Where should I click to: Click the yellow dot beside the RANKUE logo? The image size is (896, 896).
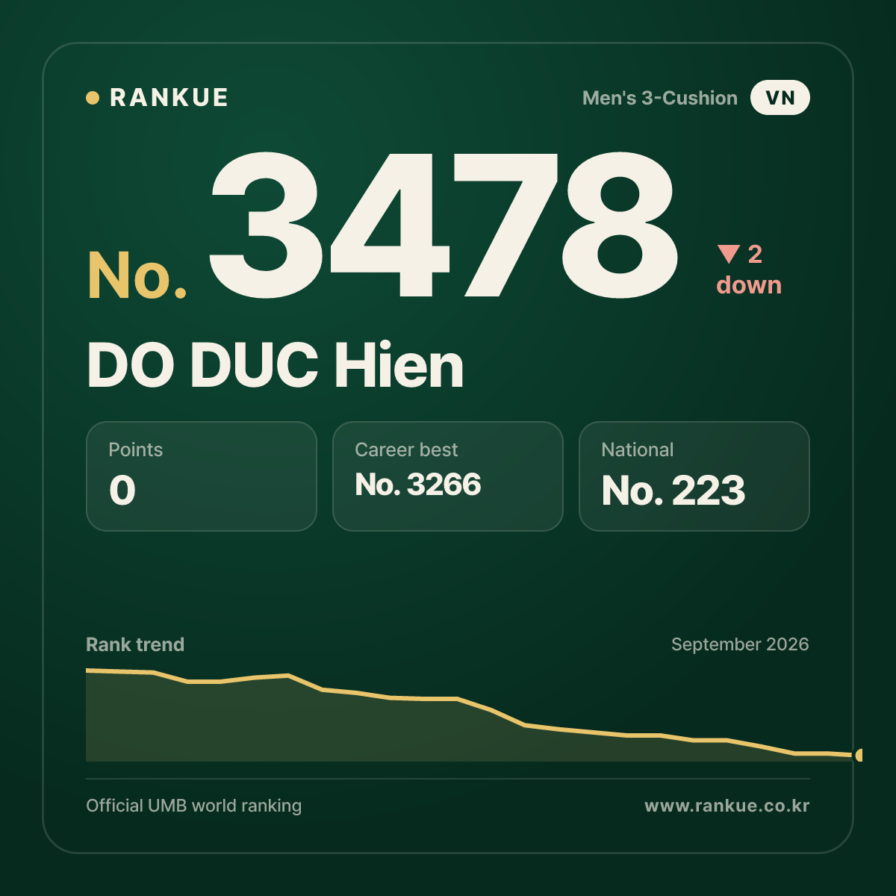[x=93, y=98]
